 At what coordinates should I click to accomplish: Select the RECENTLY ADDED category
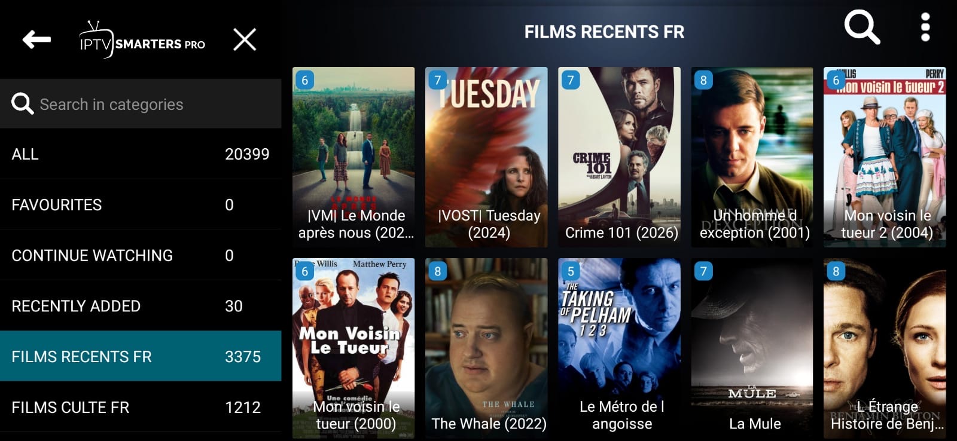pos(141,307)
